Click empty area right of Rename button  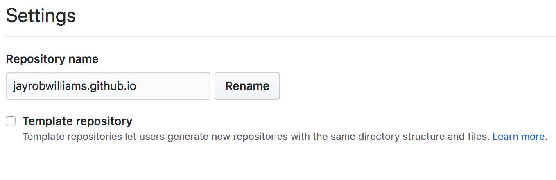tap(409, 86)
